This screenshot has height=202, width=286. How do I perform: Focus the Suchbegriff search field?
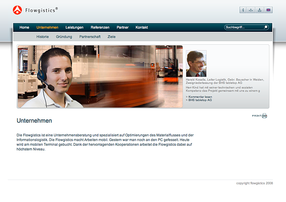point(243,28)
